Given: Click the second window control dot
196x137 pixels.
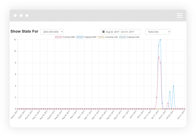Looking at the screenshot, I should pos(21,16).
